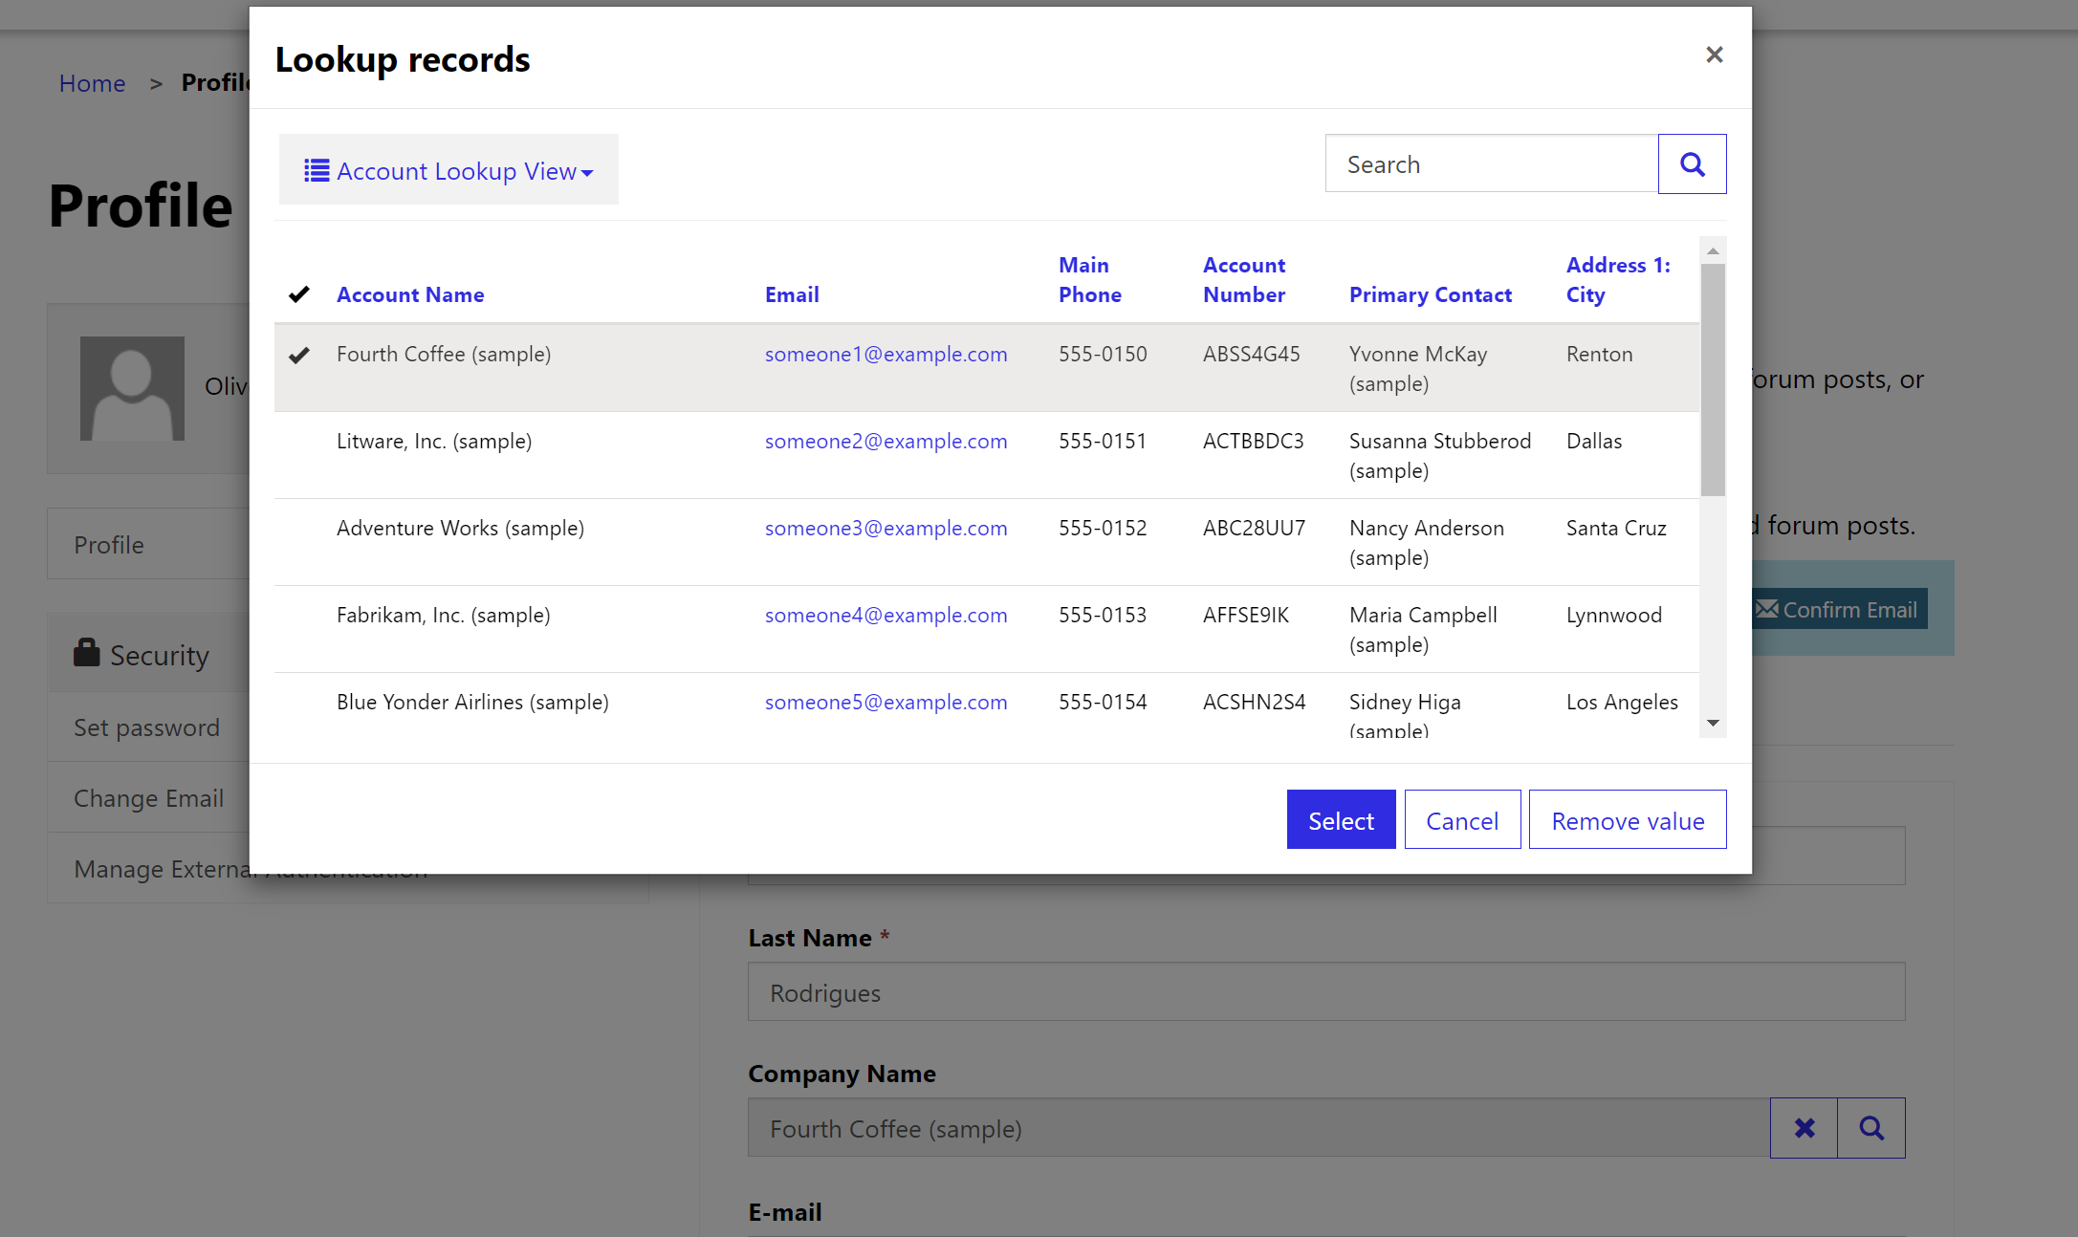2078x1237 pixels.
Task: Deselect the Fourth Coffee (sample) row checkmark
Action: 298,355
